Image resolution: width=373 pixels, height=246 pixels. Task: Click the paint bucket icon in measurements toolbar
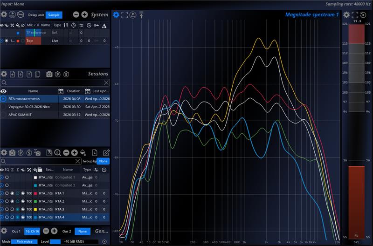click(83, 152)
